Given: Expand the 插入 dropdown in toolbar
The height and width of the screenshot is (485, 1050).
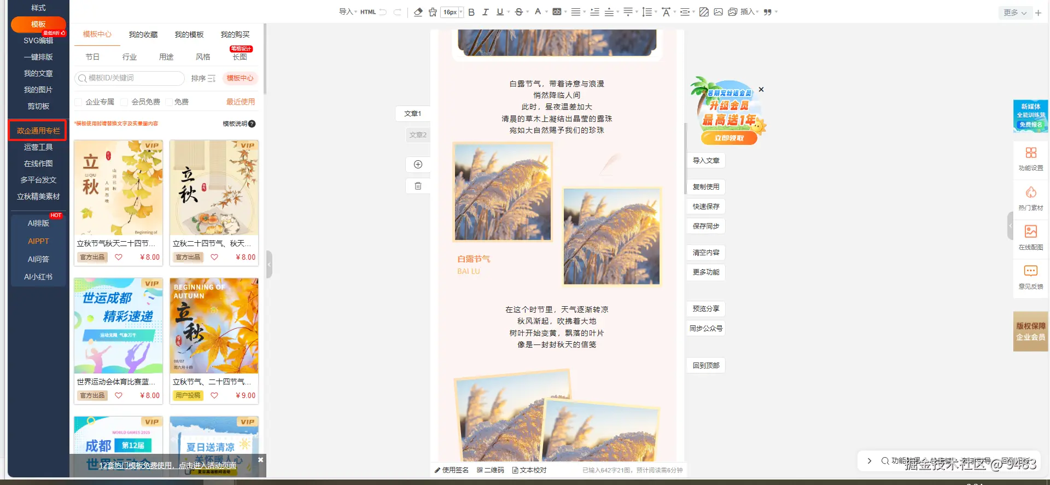Looking at the screenshot, I should (749, 12).
